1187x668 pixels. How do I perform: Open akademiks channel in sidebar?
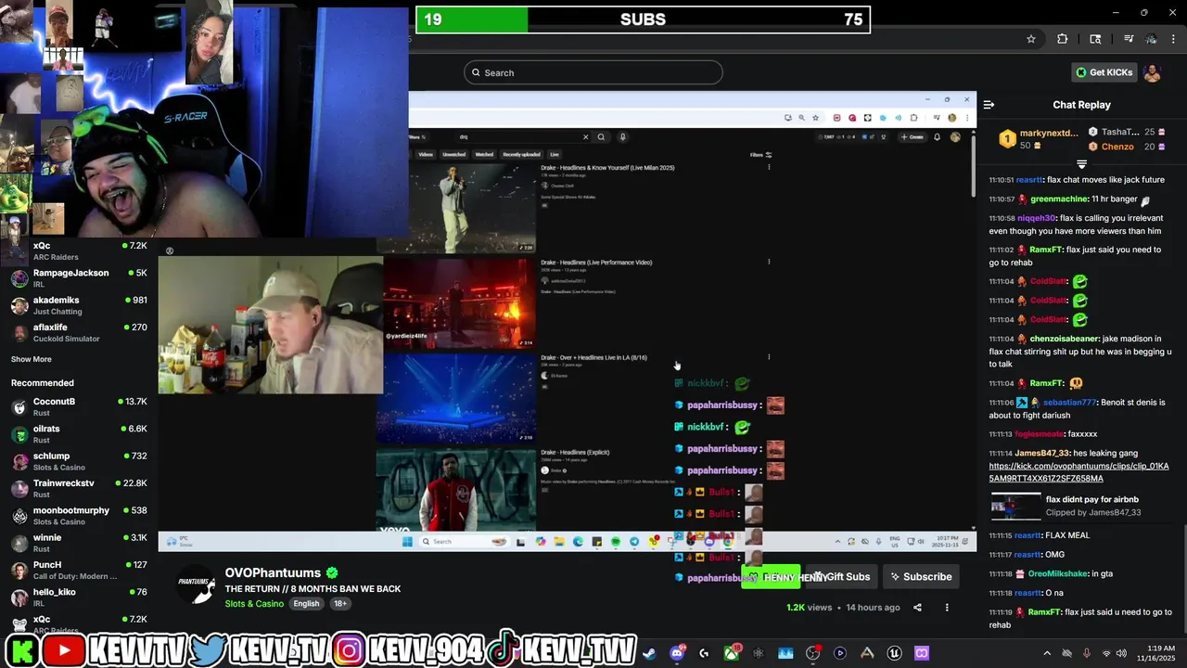point(79,305)
